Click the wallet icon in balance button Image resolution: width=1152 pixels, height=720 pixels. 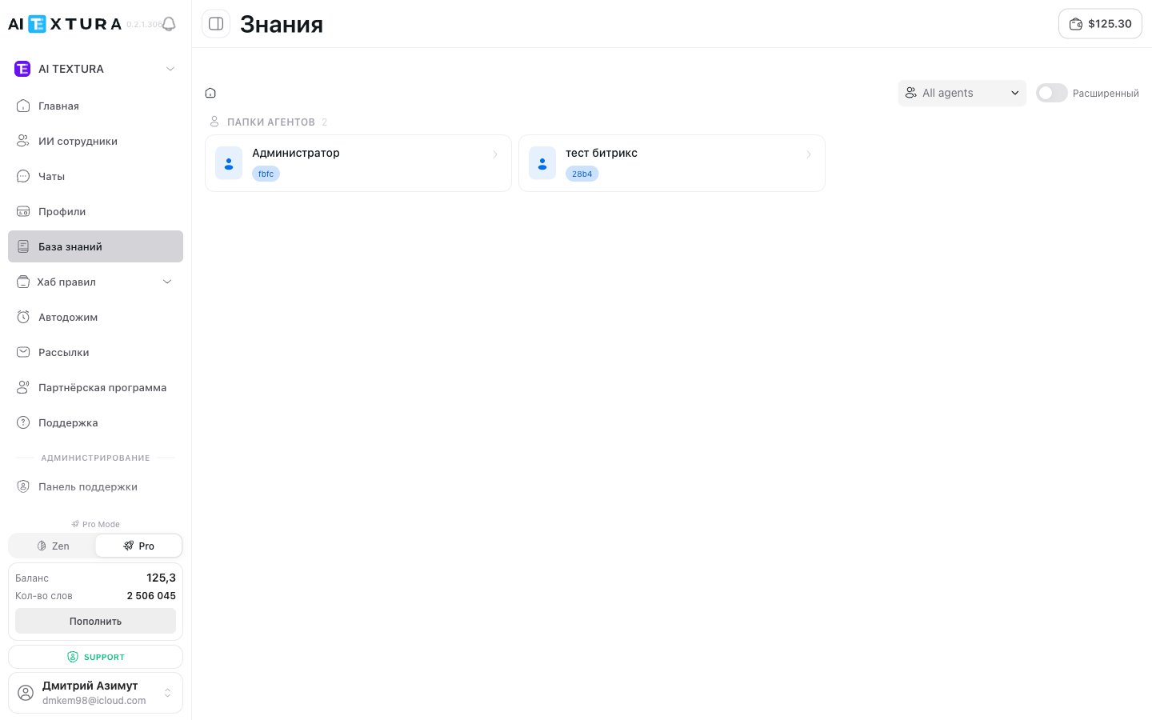1076,24
